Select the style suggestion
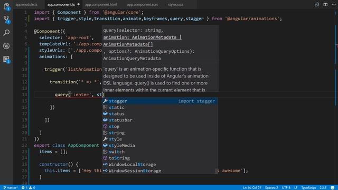 click(159, 139)
